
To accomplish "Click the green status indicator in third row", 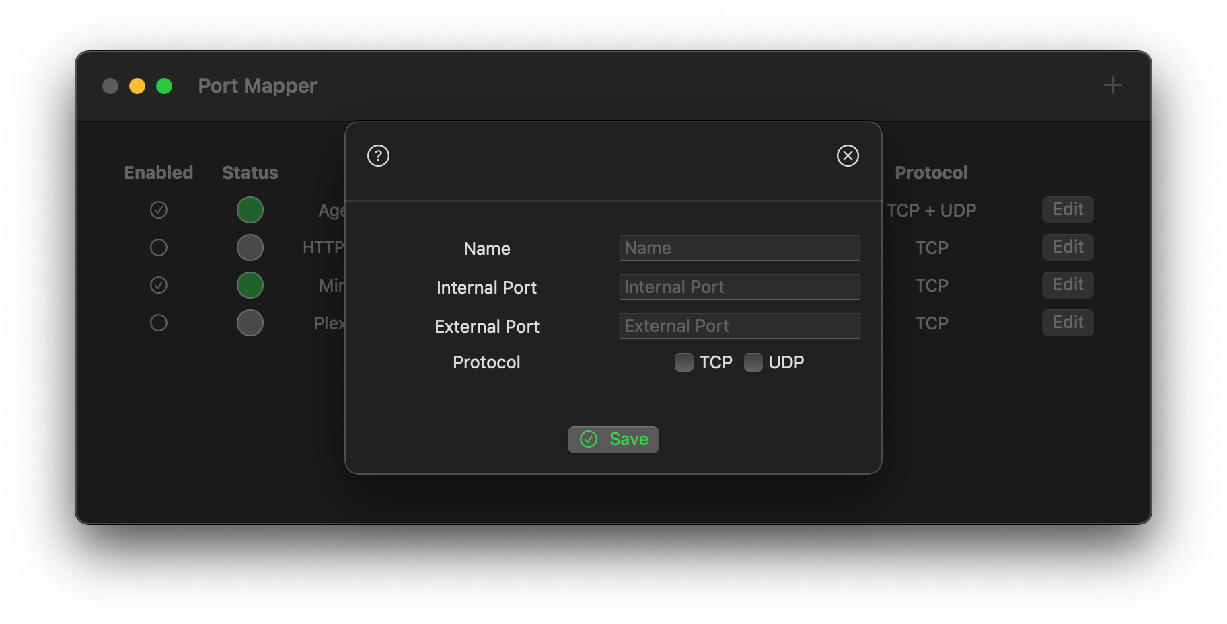I will (x=250, y=285).
